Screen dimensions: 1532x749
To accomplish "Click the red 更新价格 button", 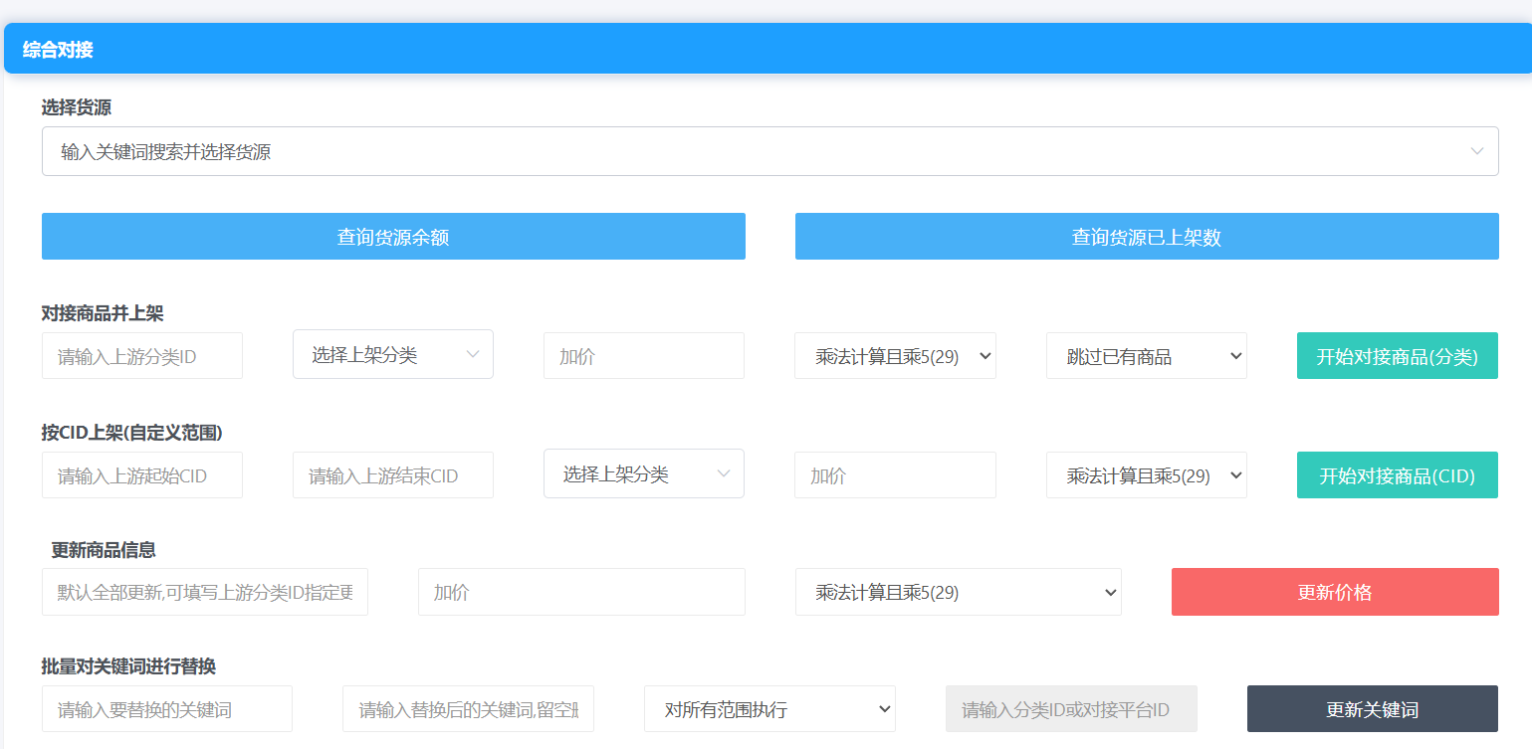I will [1335, 592].
